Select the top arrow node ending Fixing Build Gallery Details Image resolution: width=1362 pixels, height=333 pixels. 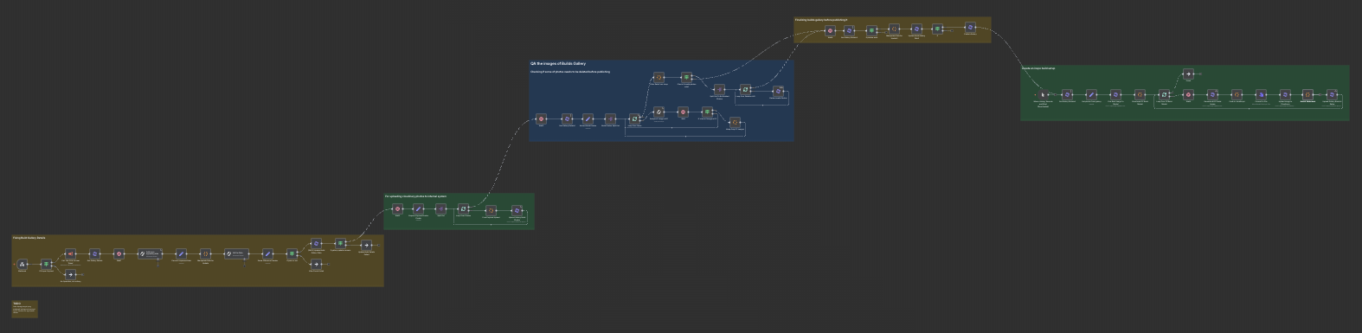(366, 245)
